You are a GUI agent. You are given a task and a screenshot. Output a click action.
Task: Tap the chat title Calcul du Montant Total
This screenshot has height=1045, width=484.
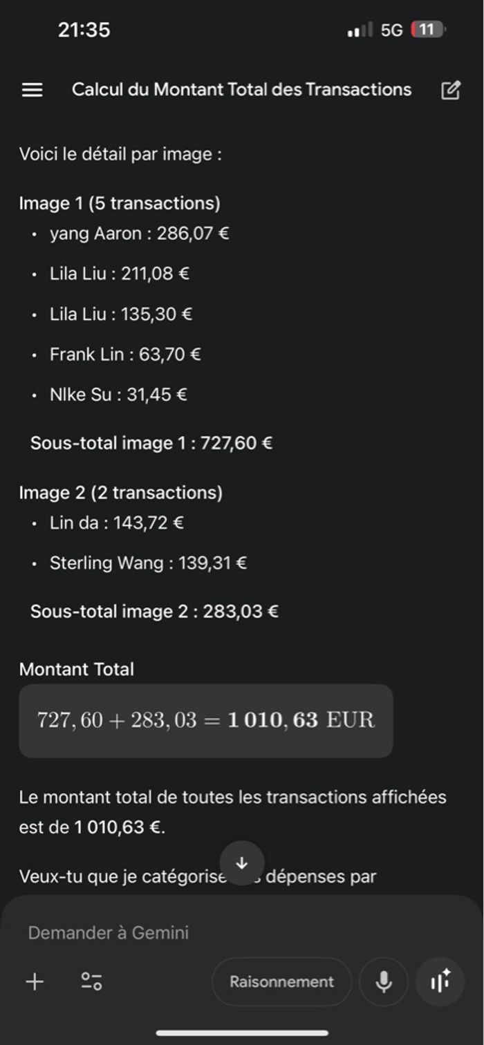[x=241, y=90]
